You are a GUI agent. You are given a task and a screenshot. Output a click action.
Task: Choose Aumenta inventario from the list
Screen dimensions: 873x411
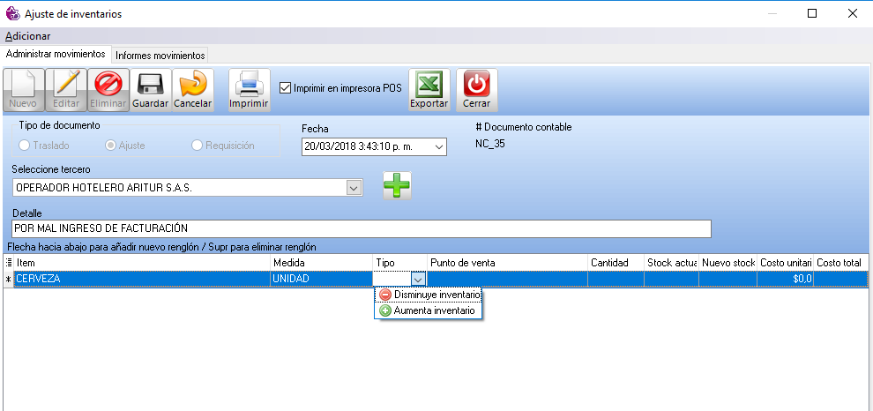428,310
